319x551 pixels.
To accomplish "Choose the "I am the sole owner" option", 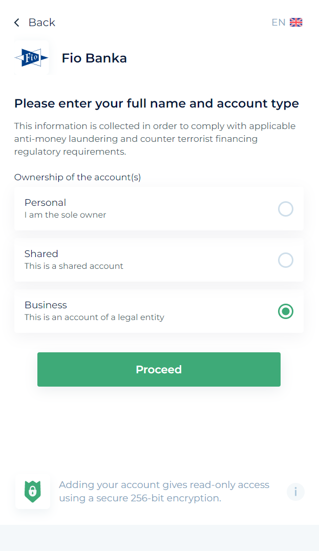I will (66, 215).
